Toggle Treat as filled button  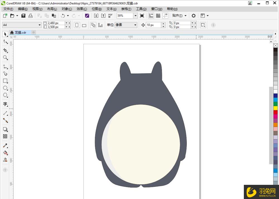pyautogui.click(x=203, y=25)
